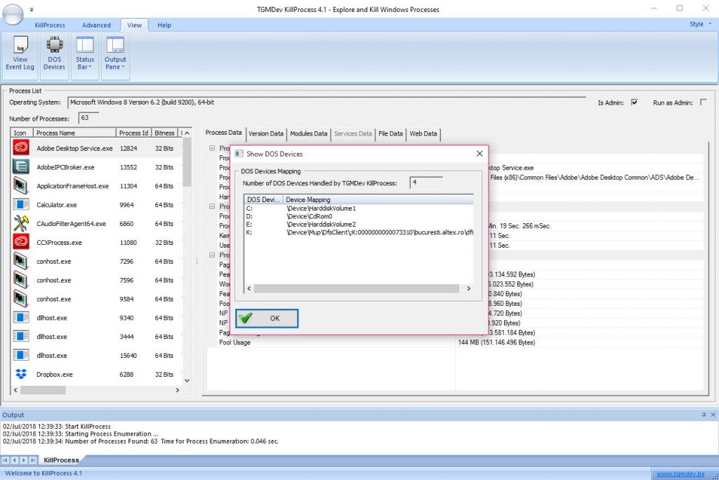Open the View Event Log tool
719x480 pixels.
point(20,55)
